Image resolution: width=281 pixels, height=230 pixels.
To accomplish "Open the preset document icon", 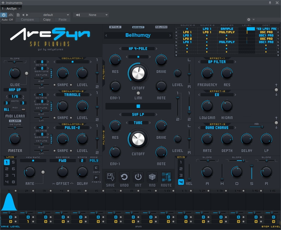I will 18,15.
